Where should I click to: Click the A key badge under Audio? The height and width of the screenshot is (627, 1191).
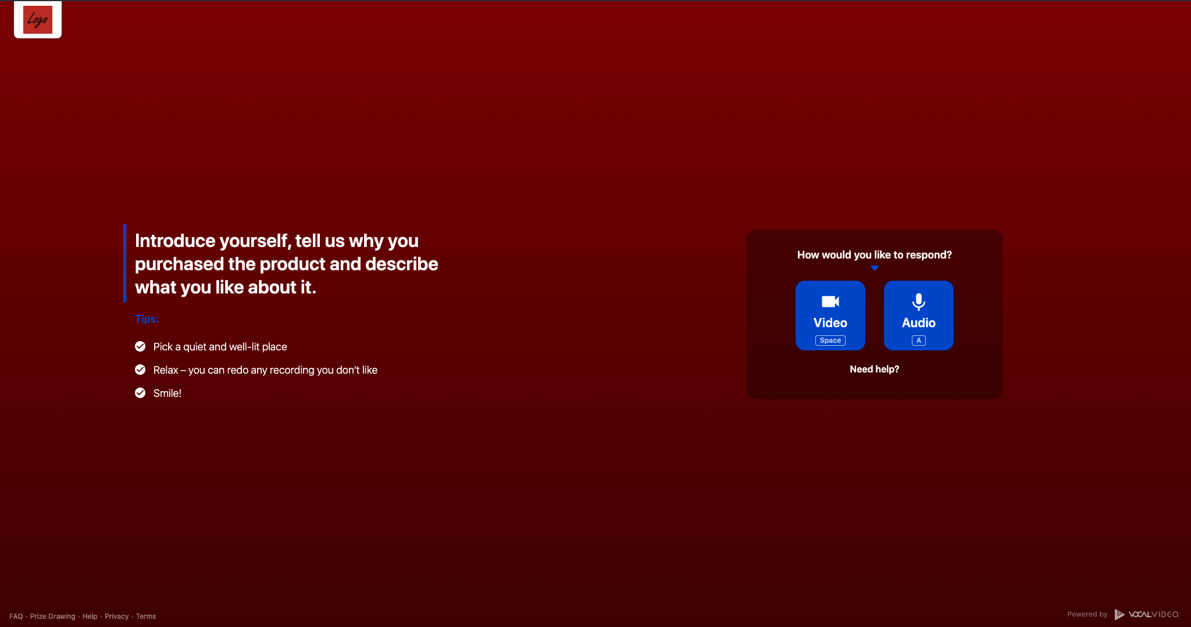point(918,341)
